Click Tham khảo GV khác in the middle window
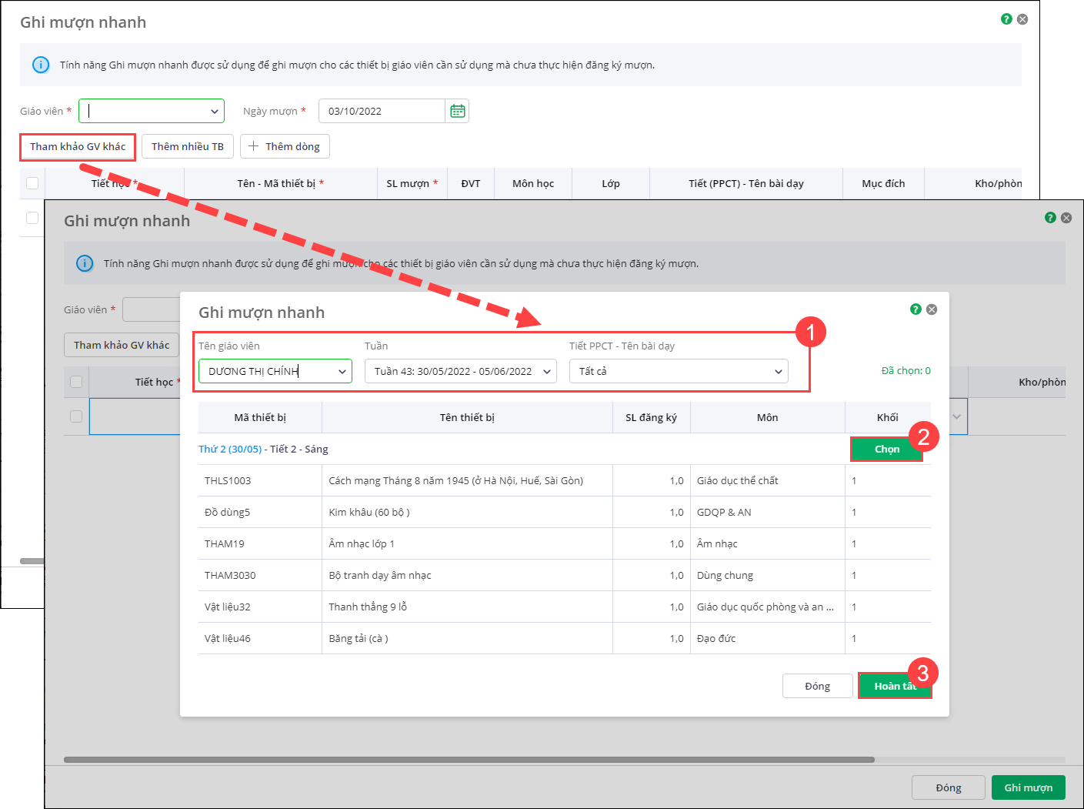Screen dimensions: 1084x809 122,345
